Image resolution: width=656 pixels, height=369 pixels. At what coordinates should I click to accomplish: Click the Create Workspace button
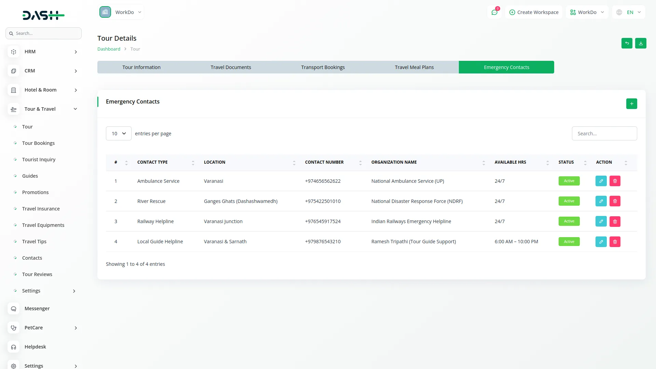point(534,12)
